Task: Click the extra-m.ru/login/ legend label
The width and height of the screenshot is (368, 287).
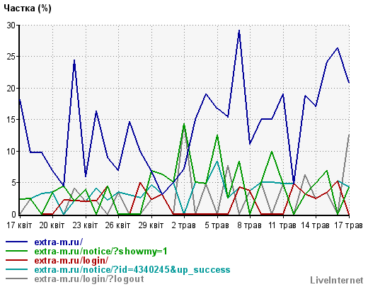Action: tap(71, 260)
